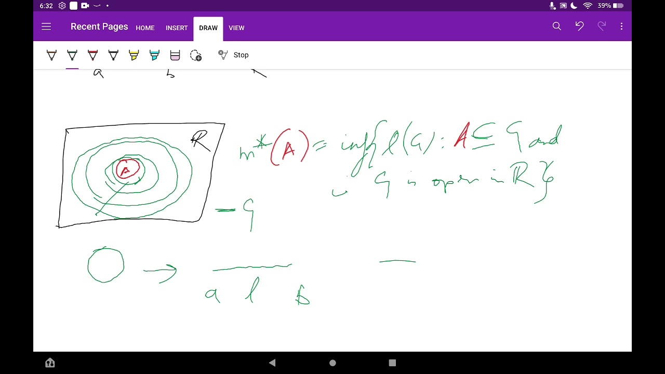
Task: Select the eraser tool
Action: click(x=175, y=55)
